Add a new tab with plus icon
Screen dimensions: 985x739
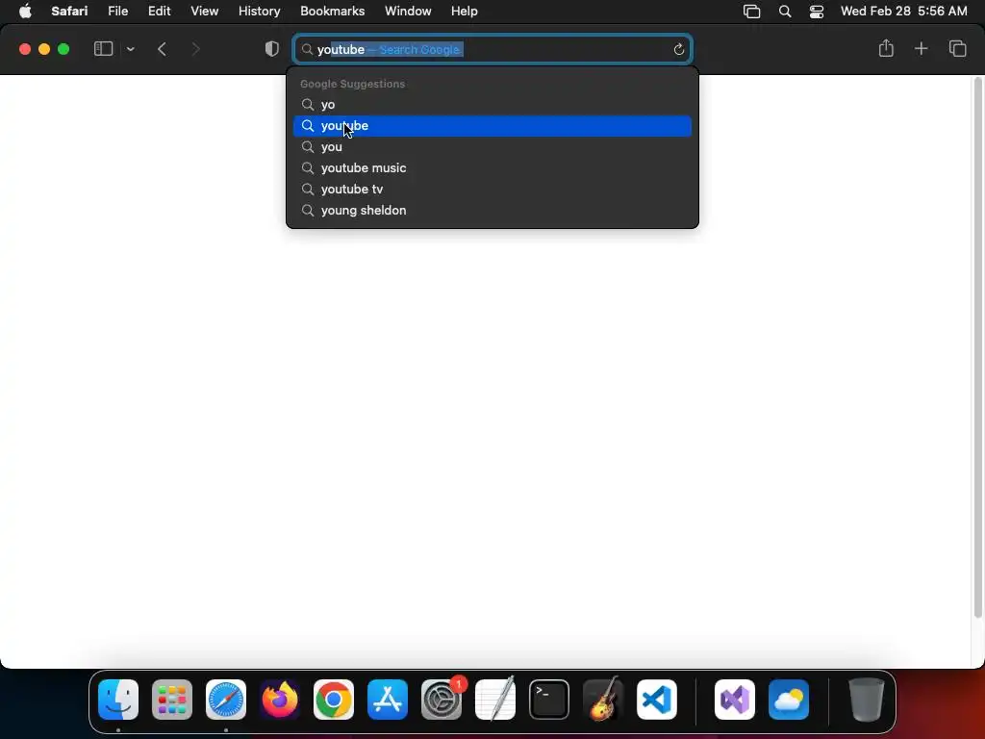click(x=921, y=48)
